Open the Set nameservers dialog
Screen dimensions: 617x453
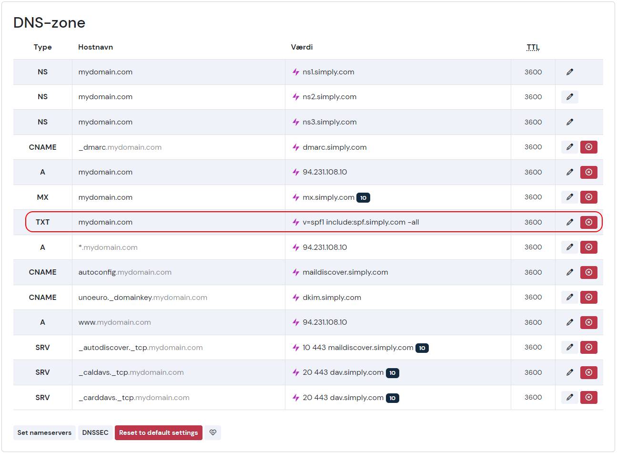[x=44, y=432]
